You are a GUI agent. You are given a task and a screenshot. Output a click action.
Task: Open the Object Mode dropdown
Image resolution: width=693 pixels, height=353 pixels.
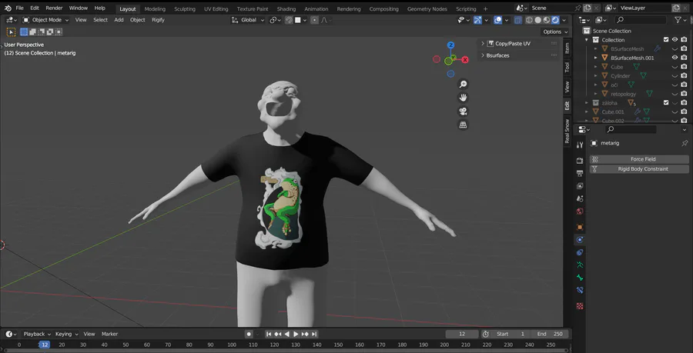click(x=46, y=20)
